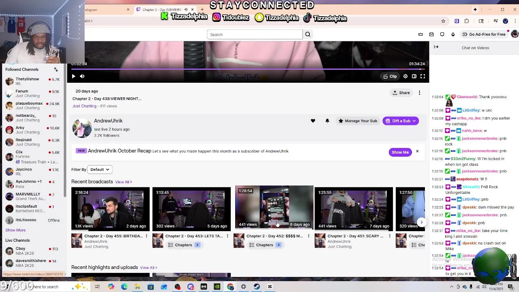
Task: Open video more-options three-dot menu
Action: [420, 93]
